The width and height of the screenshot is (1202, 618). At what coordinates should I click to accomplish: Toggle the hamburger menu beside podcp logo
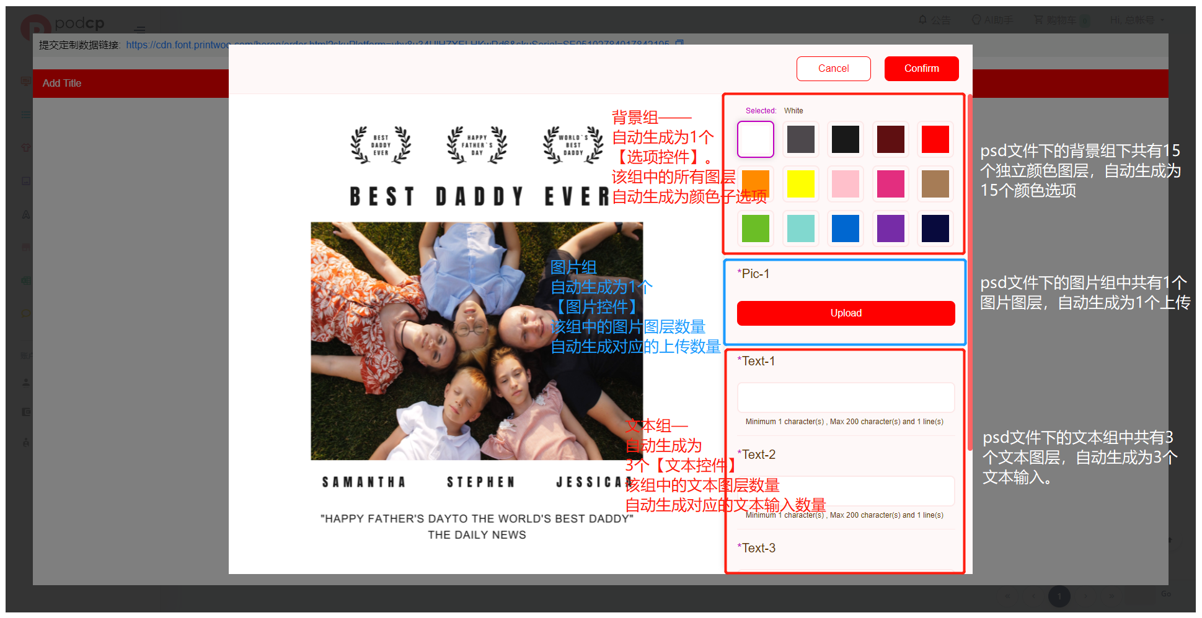140,29
